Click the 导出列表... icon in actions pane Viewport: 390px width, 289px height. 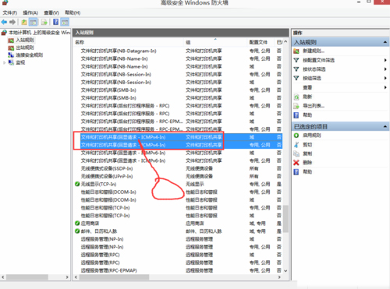click(296, 106)
